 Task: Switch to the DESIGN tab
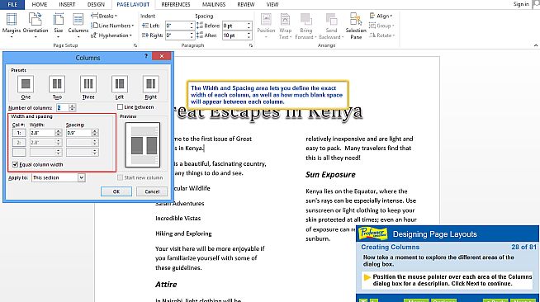[x=96, y=4]
